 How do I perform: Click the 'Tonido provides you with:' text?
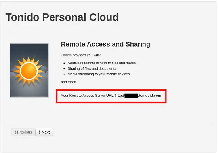point(81,55)
